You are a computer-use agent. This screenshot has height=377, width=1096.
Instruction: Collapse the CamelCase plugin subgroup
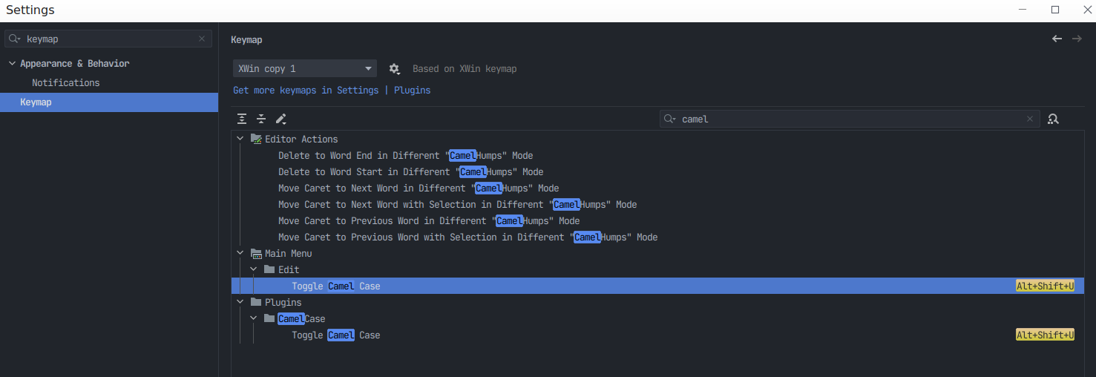(x=253, y=318)
